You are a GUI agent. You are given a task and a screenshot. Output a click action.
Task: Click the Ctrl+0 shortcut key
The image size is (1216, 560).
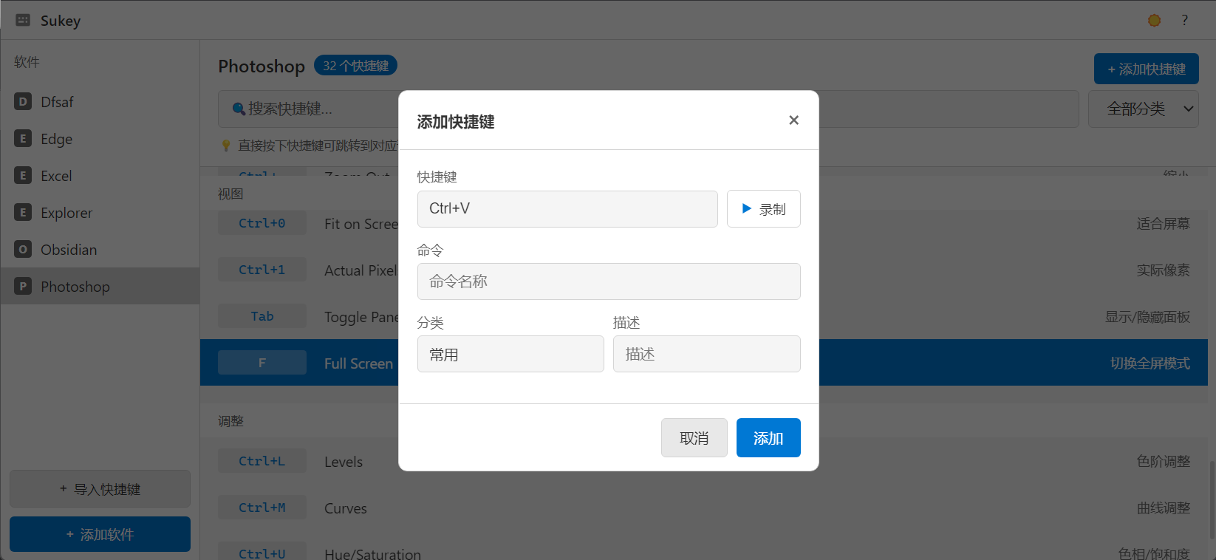click(262, 223)
